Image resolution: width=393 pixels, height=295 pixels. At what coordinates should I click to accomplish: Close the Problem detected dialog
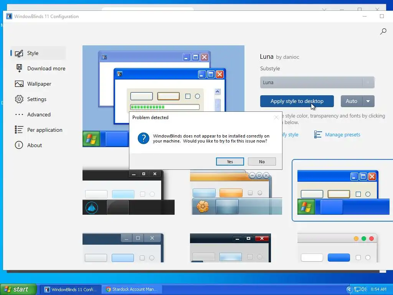click(x=276, y=118)
